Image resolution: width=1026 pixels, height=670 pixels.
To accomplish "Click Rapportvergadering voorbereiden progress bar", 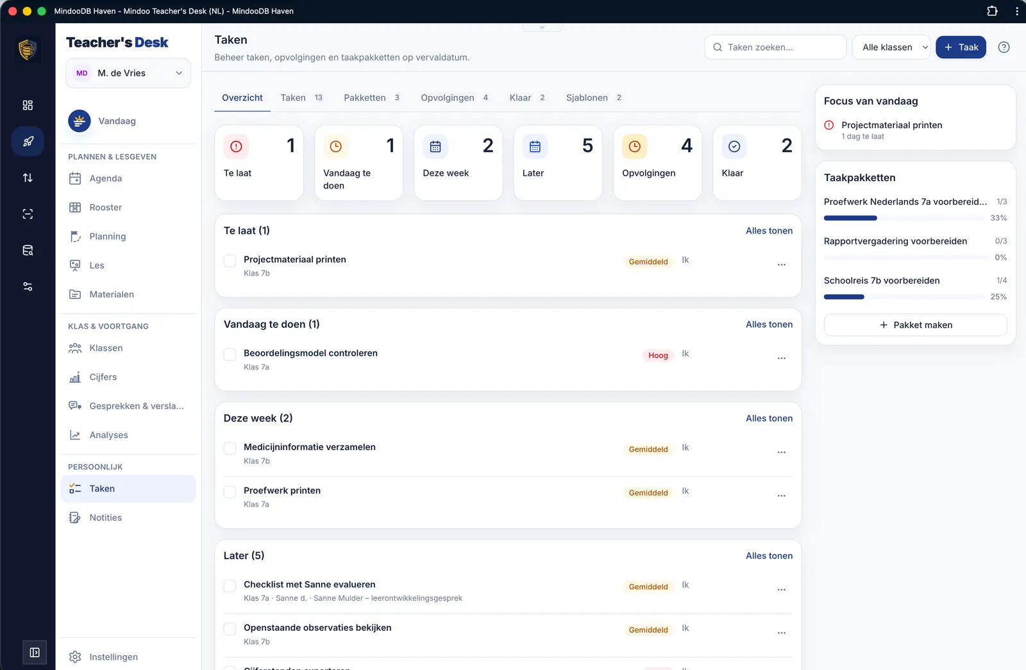I will [x=906, y=257].
